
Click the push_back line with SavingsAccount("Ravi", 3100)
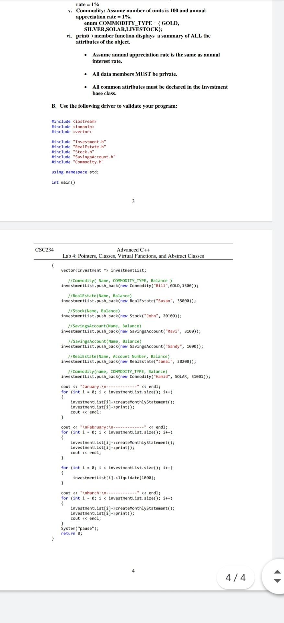131,331
